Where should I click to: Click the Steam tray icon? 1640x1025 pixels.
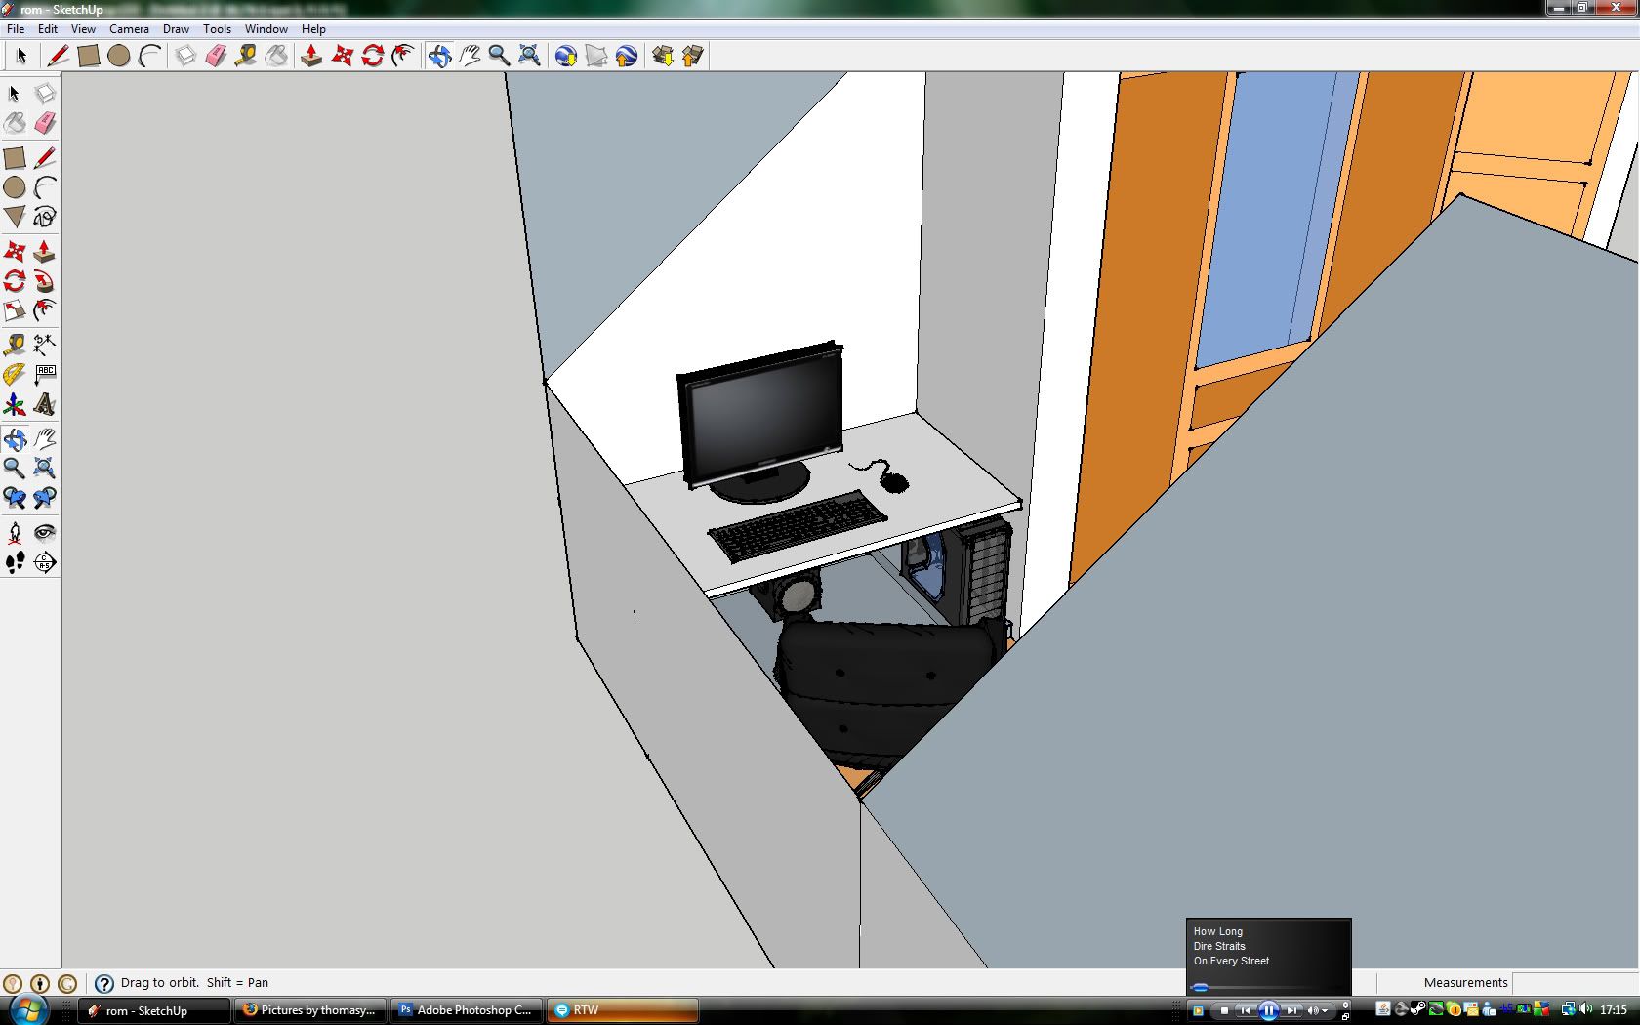pyautogui.click(x=1418, y=1008)
